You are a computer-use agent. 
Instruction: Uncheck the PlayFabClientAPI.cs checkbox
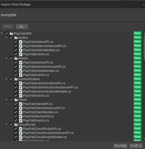[x=16, y=104]
